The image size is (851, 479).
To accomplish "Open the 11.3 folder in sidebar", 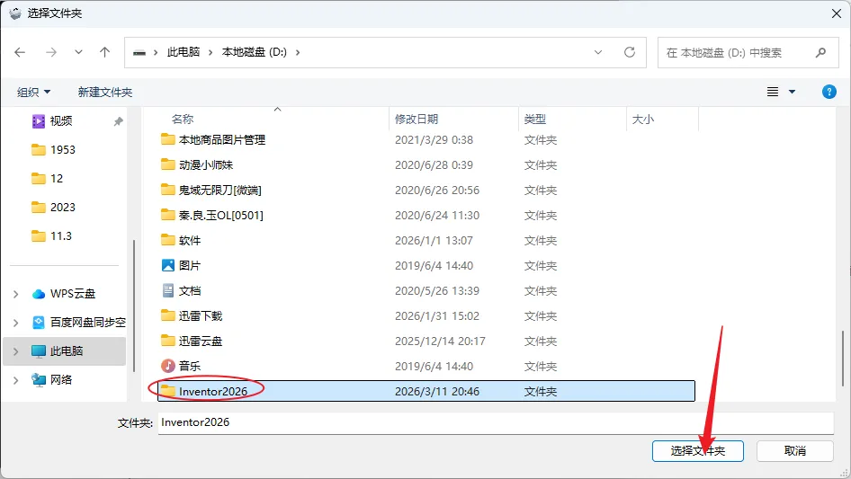I will pyautogui.click(x=51, y=236).
